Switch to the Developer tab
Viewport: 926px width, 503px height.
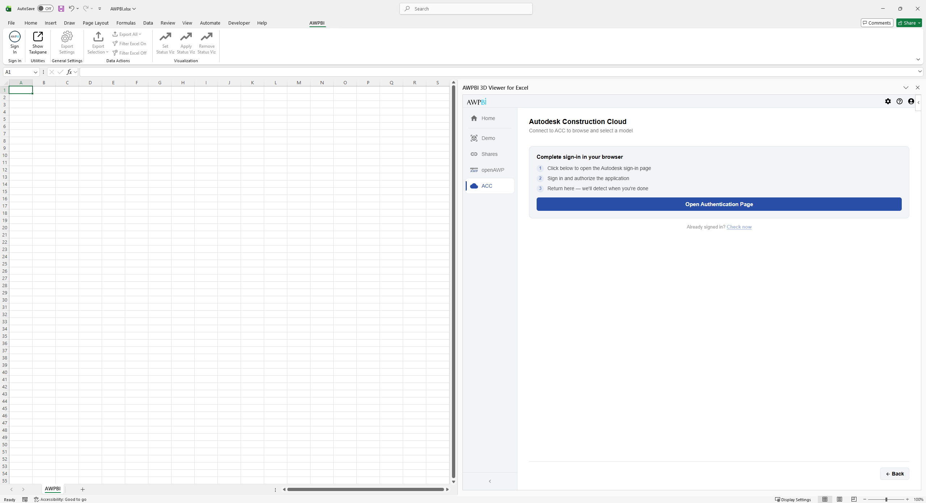[x=239, y=23]
